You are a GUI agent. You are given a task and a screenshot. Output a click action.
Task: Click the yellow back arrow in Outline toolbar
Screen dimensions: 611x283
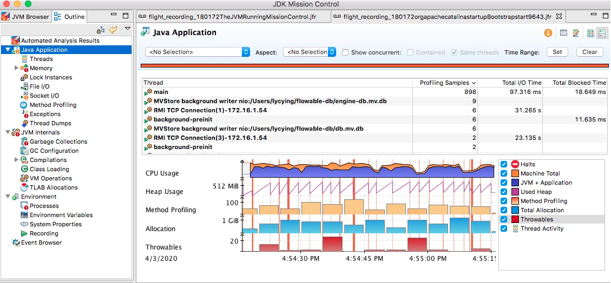click(113, 30)
